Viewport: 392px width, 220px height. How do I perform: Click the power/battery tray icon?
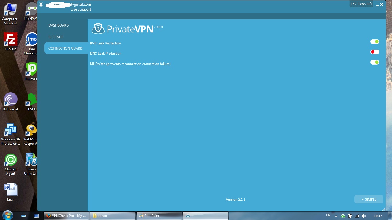350,216
